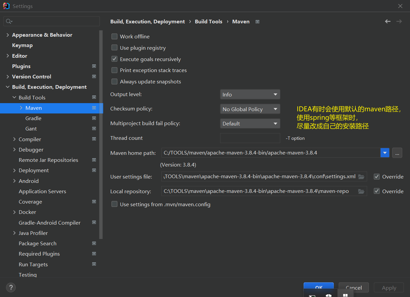Viewport: 410px width, 297px height.
Task: Click project-level icon on Version Control row
Action: [94, 76]
